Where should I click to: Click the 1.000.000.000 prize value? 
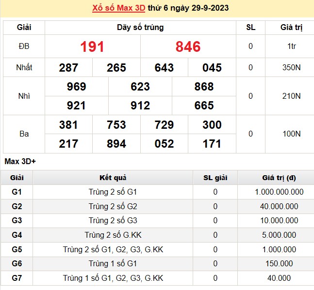pyautogui.click(x=279, y=192)
